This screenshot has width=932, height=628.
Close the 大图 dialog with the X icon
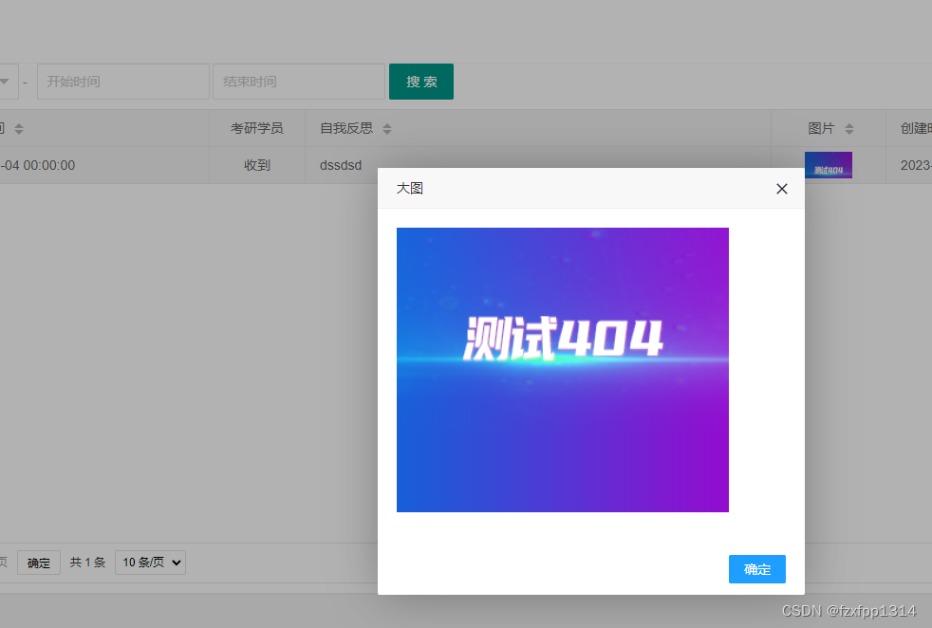tap(781, 188)
